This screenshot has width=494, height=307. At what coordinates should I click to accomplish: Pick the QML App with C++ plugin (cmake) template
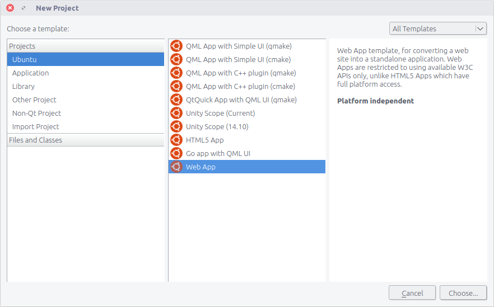[247, 86]
